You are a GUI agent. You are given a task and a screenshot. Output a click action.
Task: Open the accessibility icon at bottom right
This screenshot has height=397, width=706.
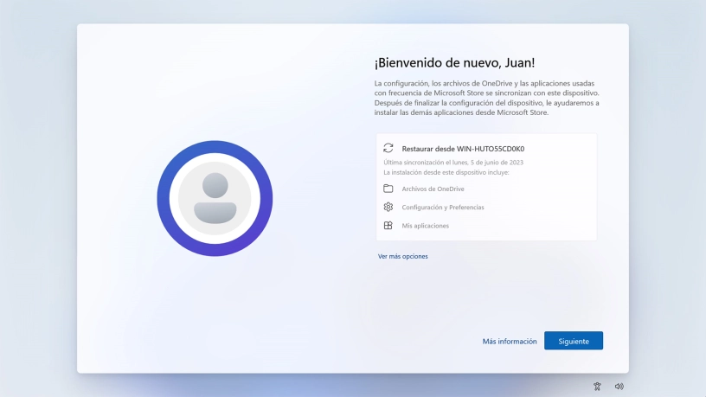(x=597, y=387)
